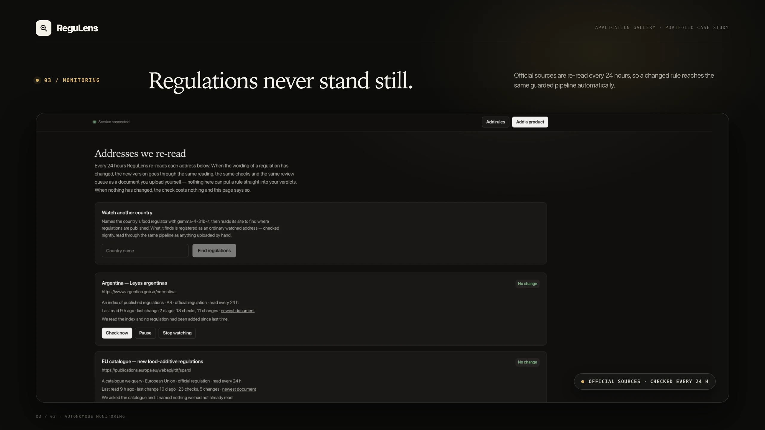This screenshot has width=765, height=430.
Task: Click 'We asked the catalogue' note text
Action: [167, 397]
